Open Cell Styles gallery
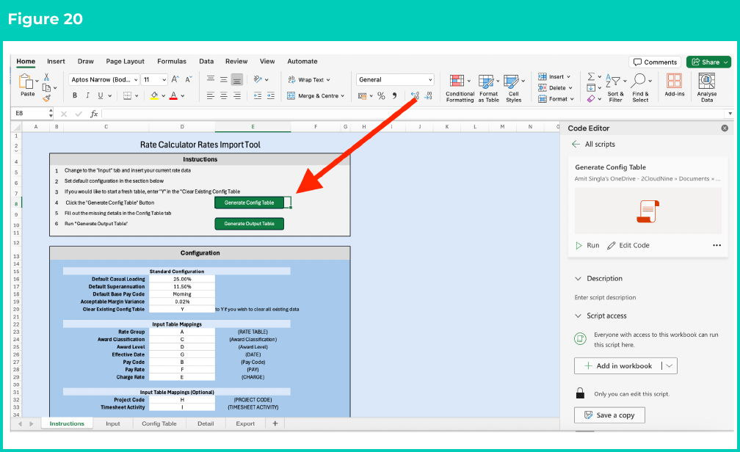The width and height of the screenshot is (740, 452). click(x=513, y=88)
